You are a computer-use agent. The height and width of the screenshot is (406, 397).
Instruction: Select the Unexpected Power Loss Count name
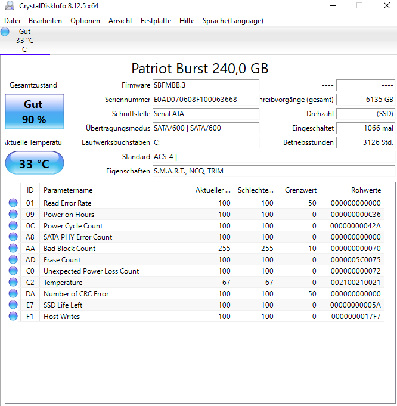pyautogui.click(x=91, y=271)
